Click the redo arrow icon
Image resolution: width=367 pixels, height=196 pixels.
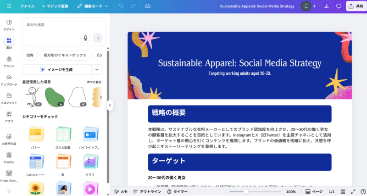133,6
